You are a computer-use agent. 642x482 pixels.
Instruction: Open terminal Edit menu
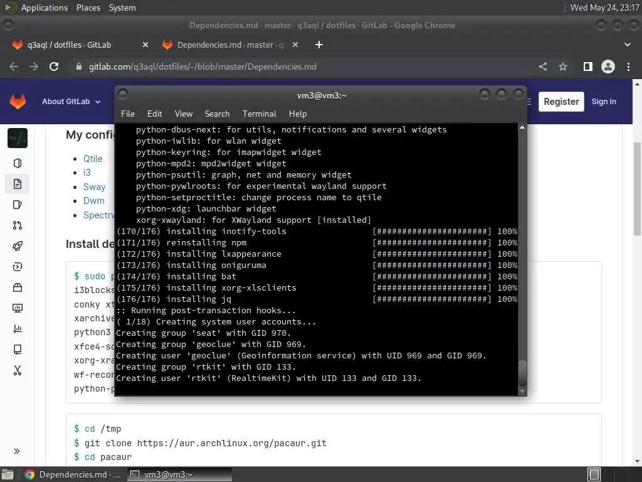coord(154,114)
